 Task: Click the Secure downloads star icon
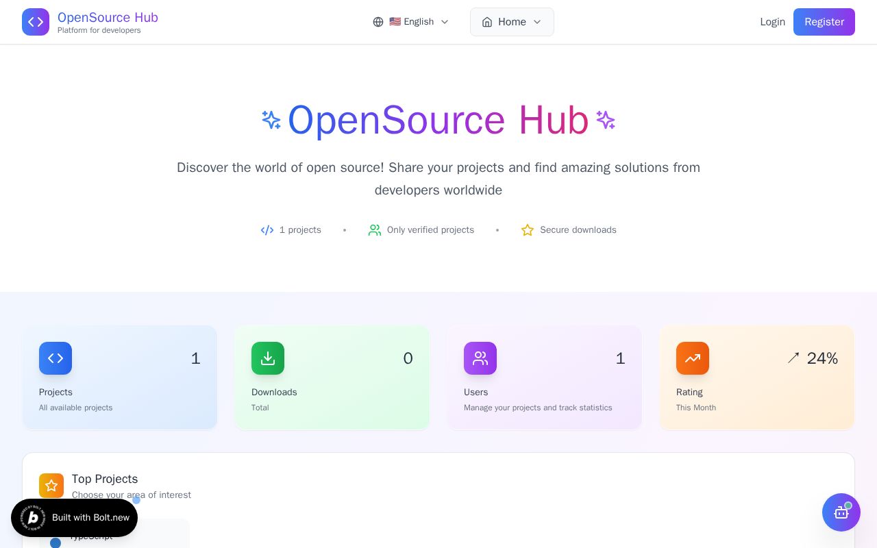pyautogui.click(x=528, y=230)
